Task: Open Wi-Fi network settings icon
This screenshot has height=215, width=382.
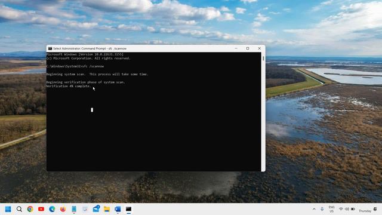Action: (341, 209)
